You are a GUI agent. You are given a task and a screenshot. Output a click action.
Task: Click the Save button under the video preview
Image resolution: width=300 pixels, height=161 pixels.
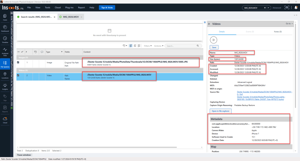[214, 47]
